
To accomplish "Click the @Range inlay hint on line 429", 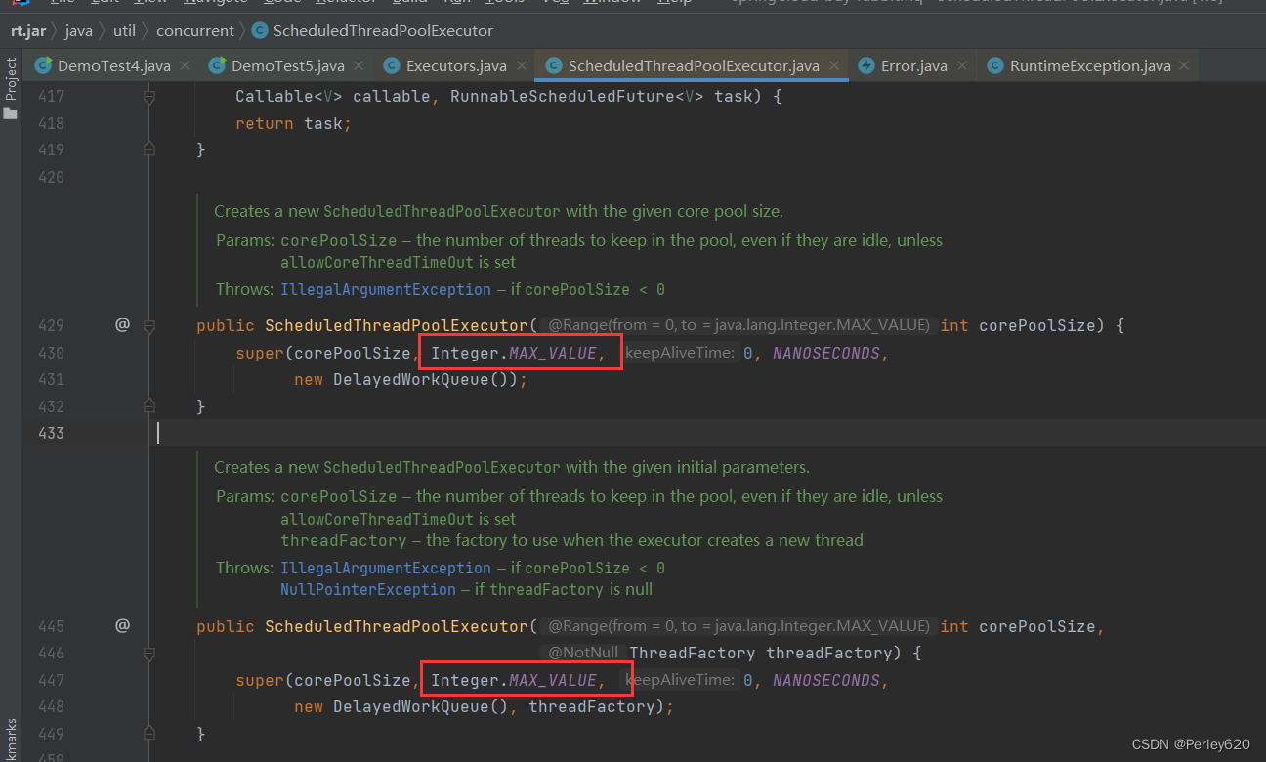I will pyautogui.click(x=738, y=325).
